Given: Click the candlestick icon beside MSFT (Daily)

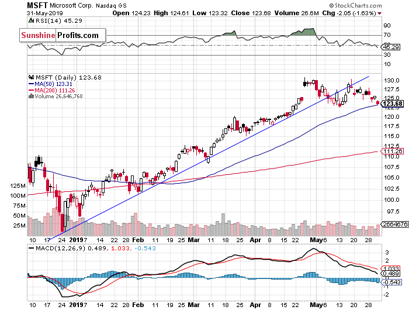Looking at the screenshot, I should pos(32,77).
